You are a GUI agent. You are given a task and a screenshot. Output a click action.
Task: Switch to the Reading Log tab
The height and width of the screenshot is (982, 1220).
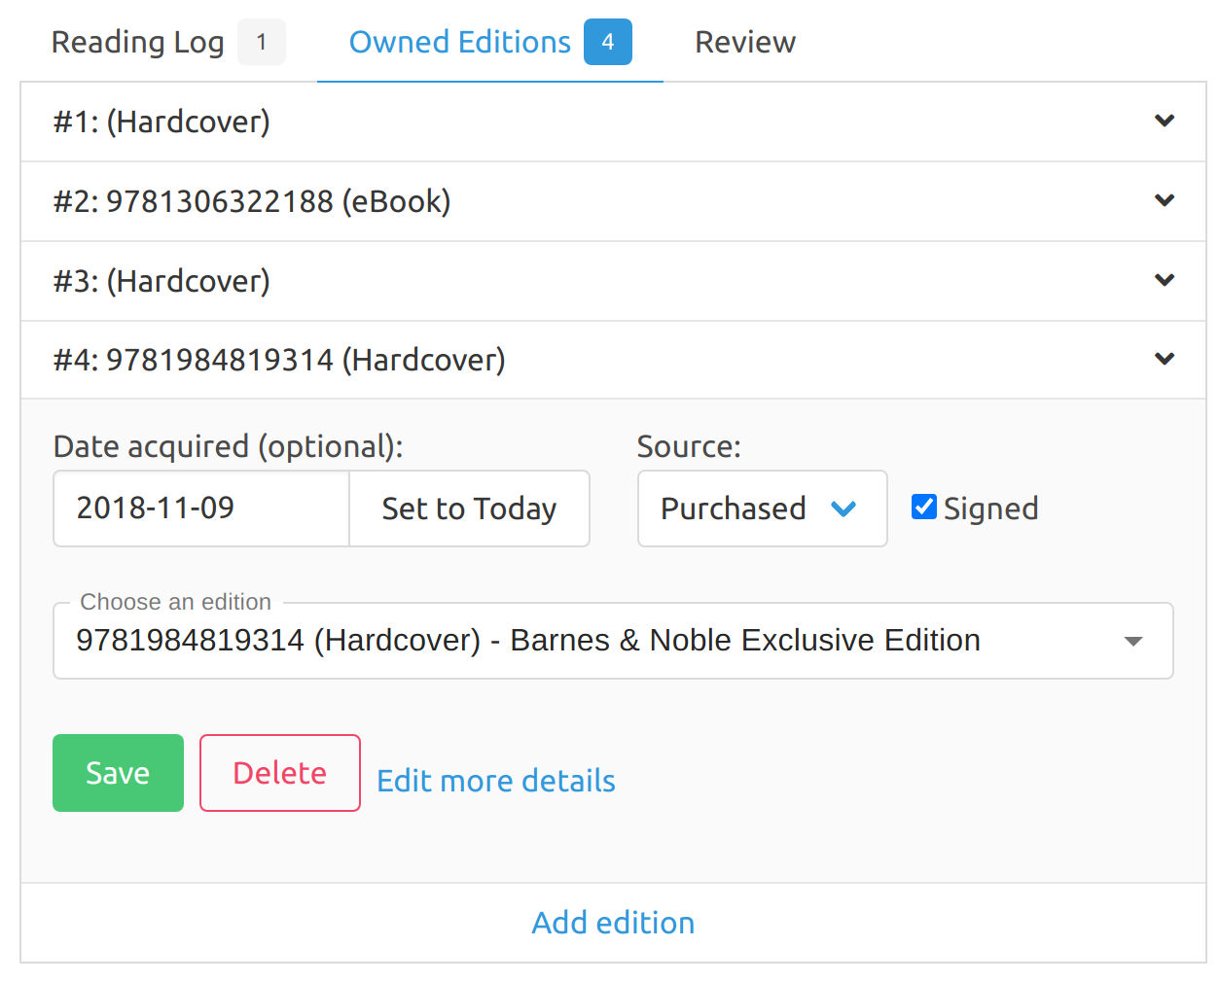(x=137, y=43)
